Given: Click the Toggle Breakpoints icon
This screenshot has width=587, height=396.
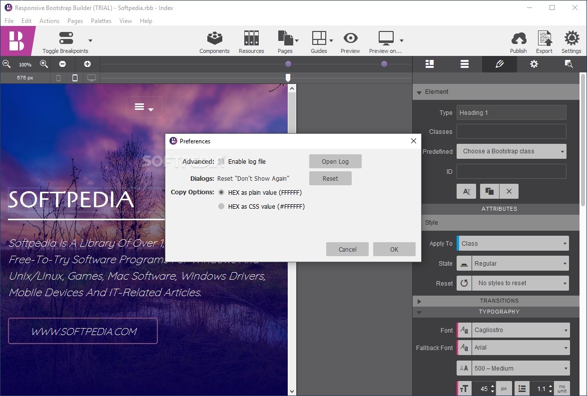Looking at the screenshot, I should 66,38.
